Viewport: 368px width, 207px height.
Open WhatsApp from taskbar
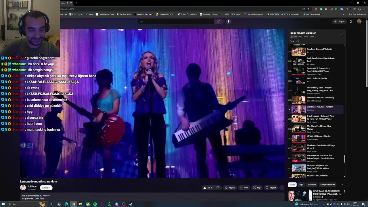pos(110,204)
